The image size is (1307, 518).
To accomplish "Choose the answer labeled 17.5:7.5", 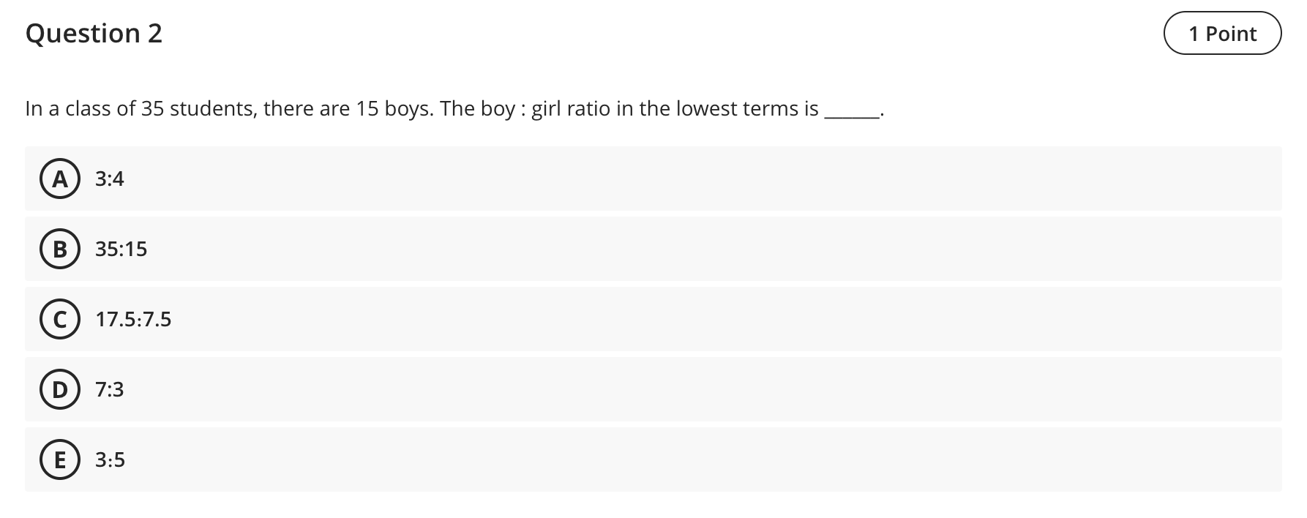I will pos(133,319).
